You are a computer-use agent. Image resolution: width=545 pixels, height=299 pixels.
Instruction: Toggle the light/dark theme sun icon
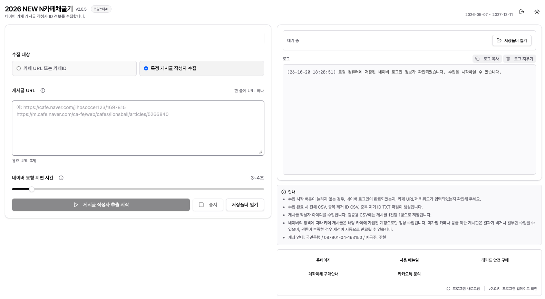click(537, 12)
